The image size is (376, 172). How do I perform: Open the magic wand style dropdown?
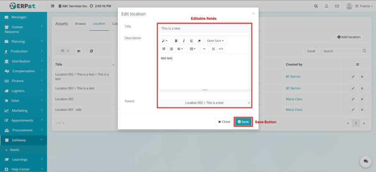pyautogui.click(x=165, y=41)
